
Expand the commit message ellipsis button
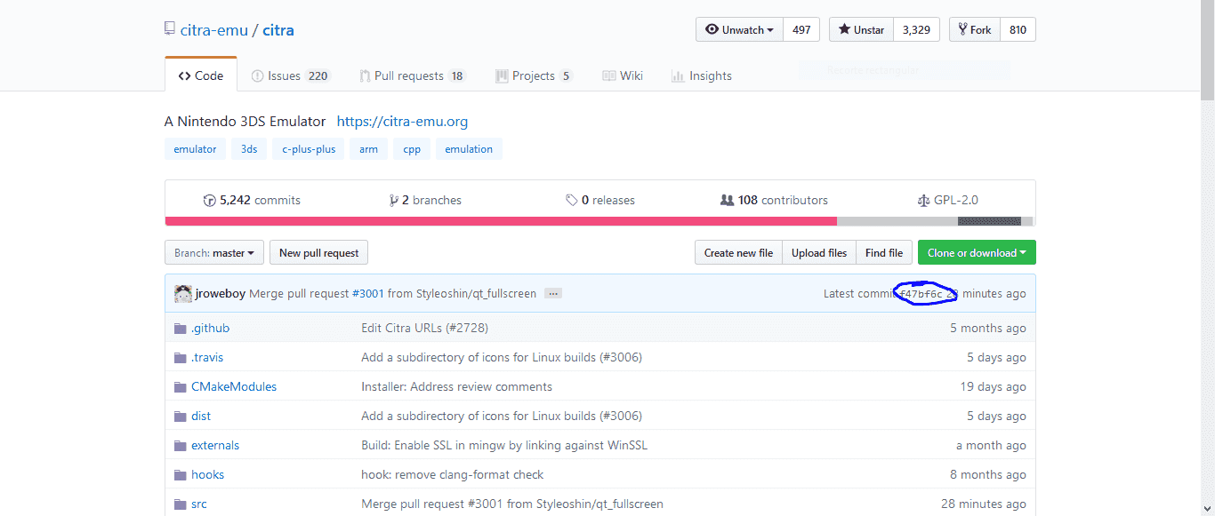[553, 294]
